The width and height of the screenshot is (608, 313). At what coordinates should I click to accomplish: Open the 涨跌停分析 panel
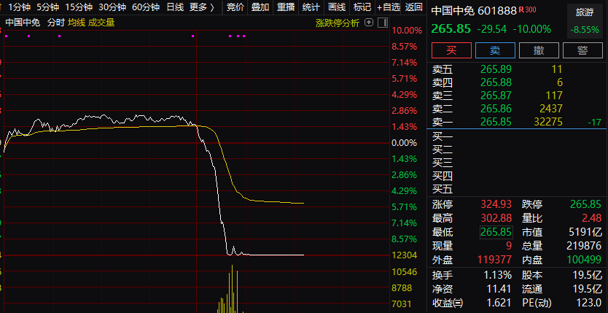(x=338, y=23)
